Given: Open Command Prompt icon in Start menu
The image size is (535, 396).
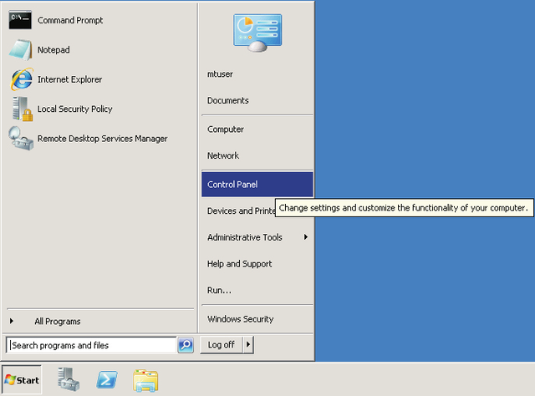Looking at the screenshot, I should coord(20,20).
